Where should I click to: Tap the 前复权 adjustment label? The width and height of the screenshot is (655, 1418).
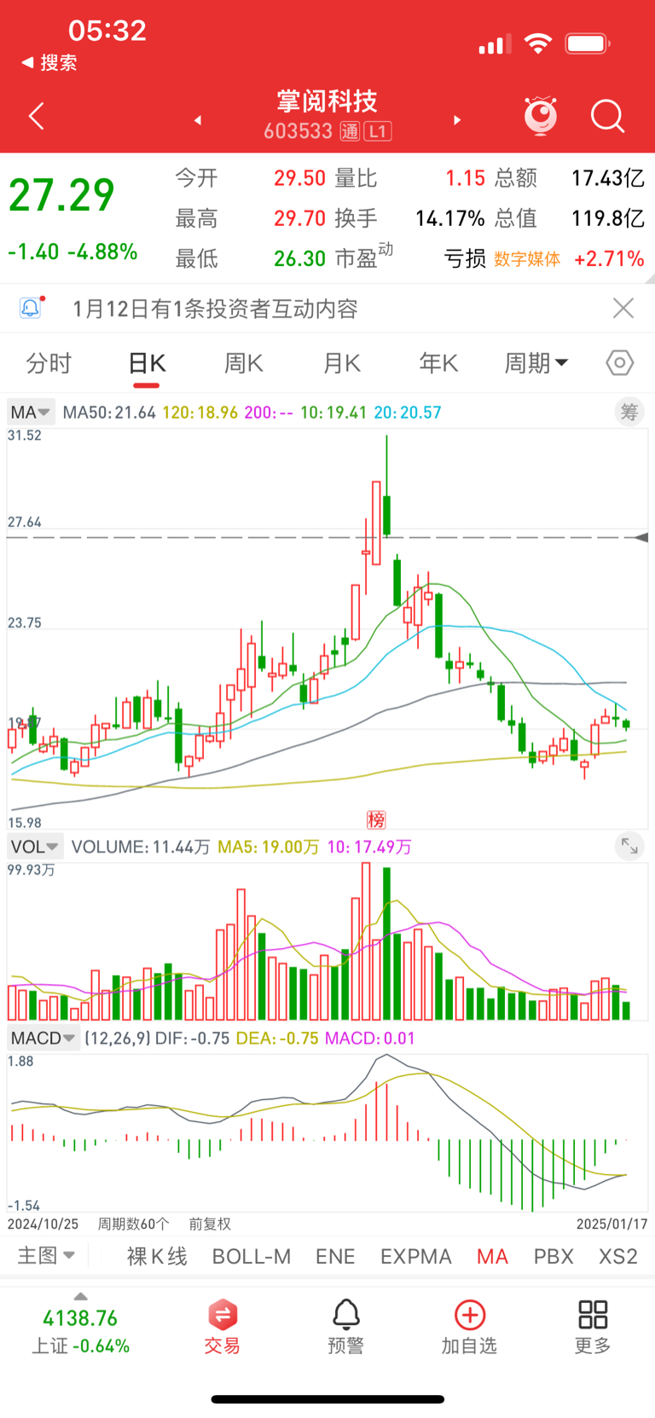(x=210, y=1224)
